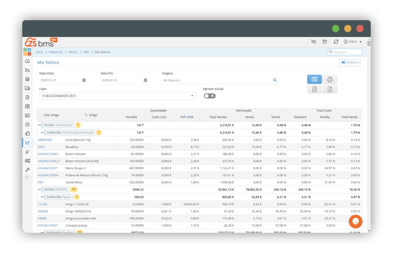Sort by the PVP s/IVA column
This screenshot has height=253, width=393.
coord(187,117)
